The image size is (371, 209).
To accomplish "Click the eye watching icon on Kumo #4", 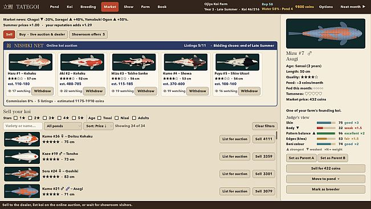I will (x=165, y=91).
